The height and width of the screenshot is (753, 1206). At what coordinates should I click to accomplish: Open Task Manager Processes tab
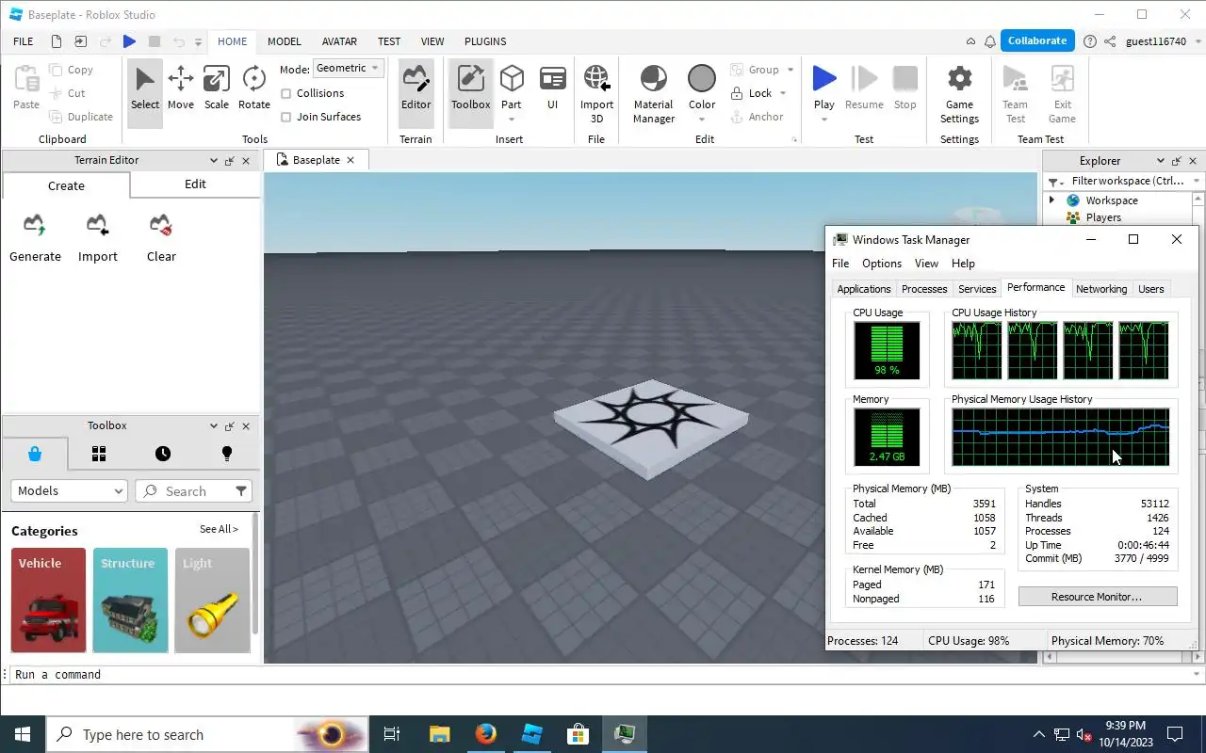tap(924, 289)
